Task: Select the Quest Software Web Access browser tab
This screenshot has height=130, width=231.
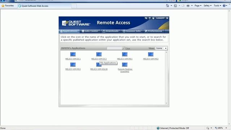Action: tap(44, 6)
